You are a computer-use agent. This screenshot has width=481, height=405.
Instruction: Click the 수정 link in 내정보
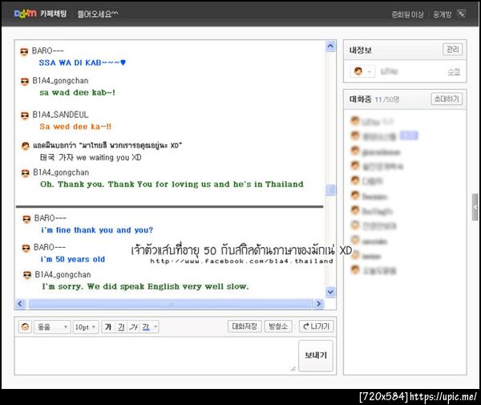(454, 72)
